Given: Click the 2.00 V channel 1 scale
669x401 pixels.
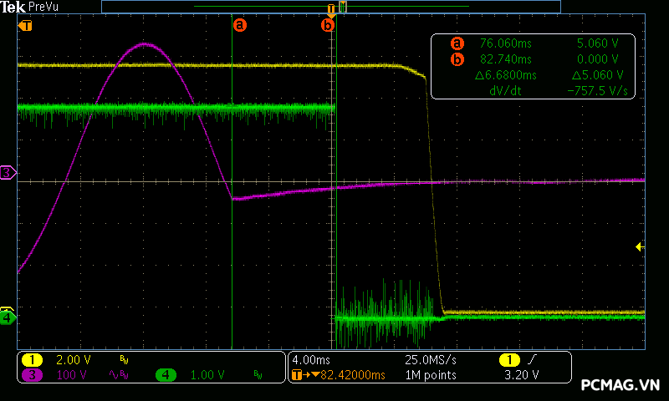Looking at the screenshot, I should pyautogui.click(x=73, y=360).
